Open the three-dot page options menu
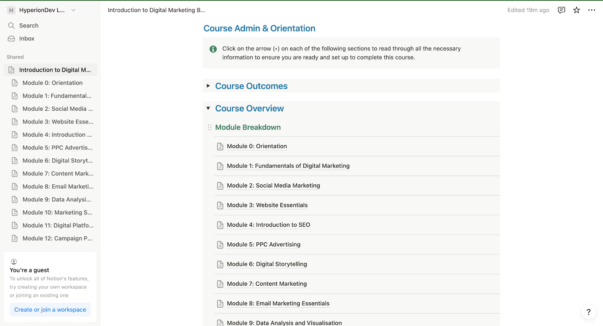Viewport: 603px width, 326px height. coord(591,10)
